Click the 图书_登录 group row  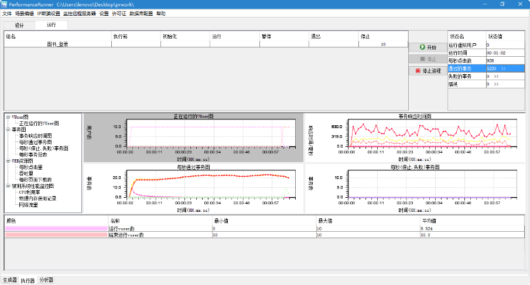click(206, 44)
